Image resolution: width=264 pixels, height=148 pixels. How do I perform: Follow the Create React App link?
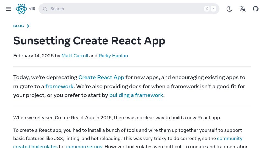tap(101, 77)
